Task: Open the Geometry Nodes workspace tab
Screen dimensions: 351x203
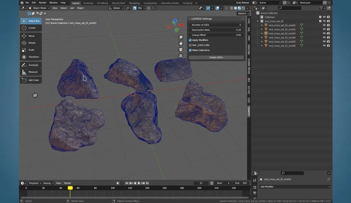Action: [170, 3]
